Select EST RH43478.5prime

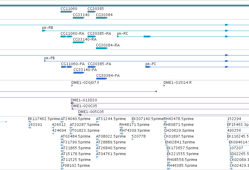pyautogui.click(x=165, y=122)
